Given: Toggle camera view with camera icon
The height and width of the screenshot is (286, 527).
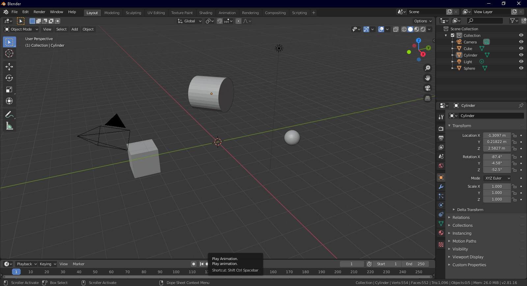Looking at the screenshot, I should pos(428,88).
